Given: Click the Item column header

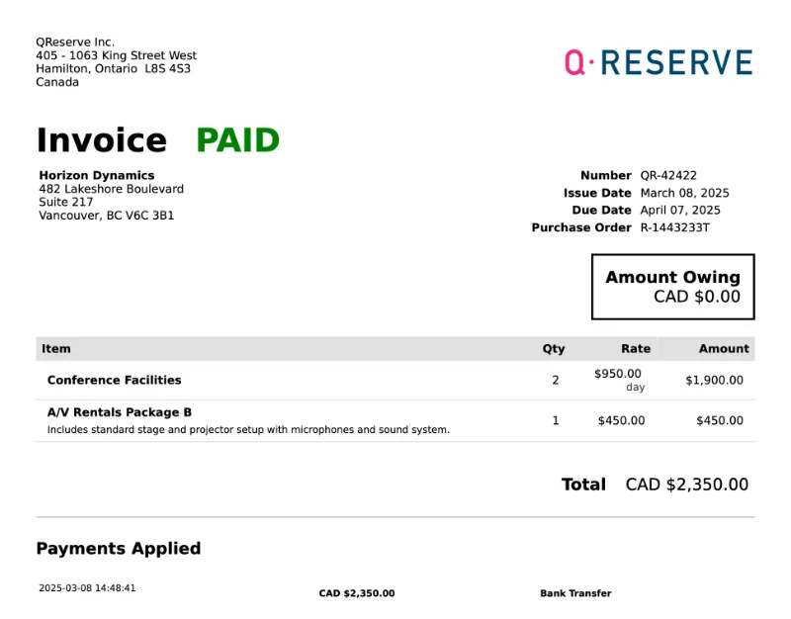Looking at the screenshot, I should (56, 348).
